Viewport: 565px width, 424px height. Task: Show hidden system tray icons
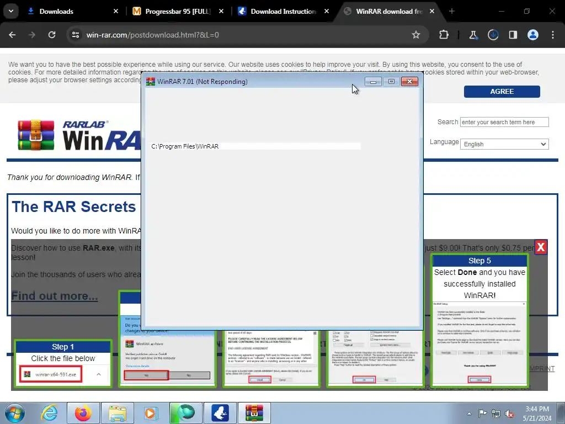469,414
